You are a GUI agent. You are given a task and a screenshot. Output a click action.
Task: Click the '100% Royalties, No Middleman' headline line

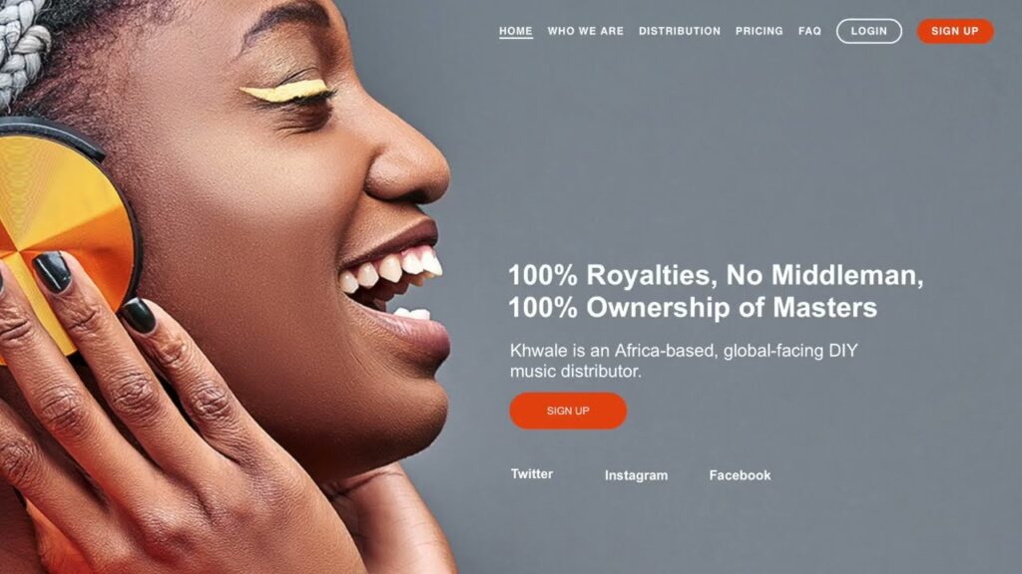coord(716,275)
